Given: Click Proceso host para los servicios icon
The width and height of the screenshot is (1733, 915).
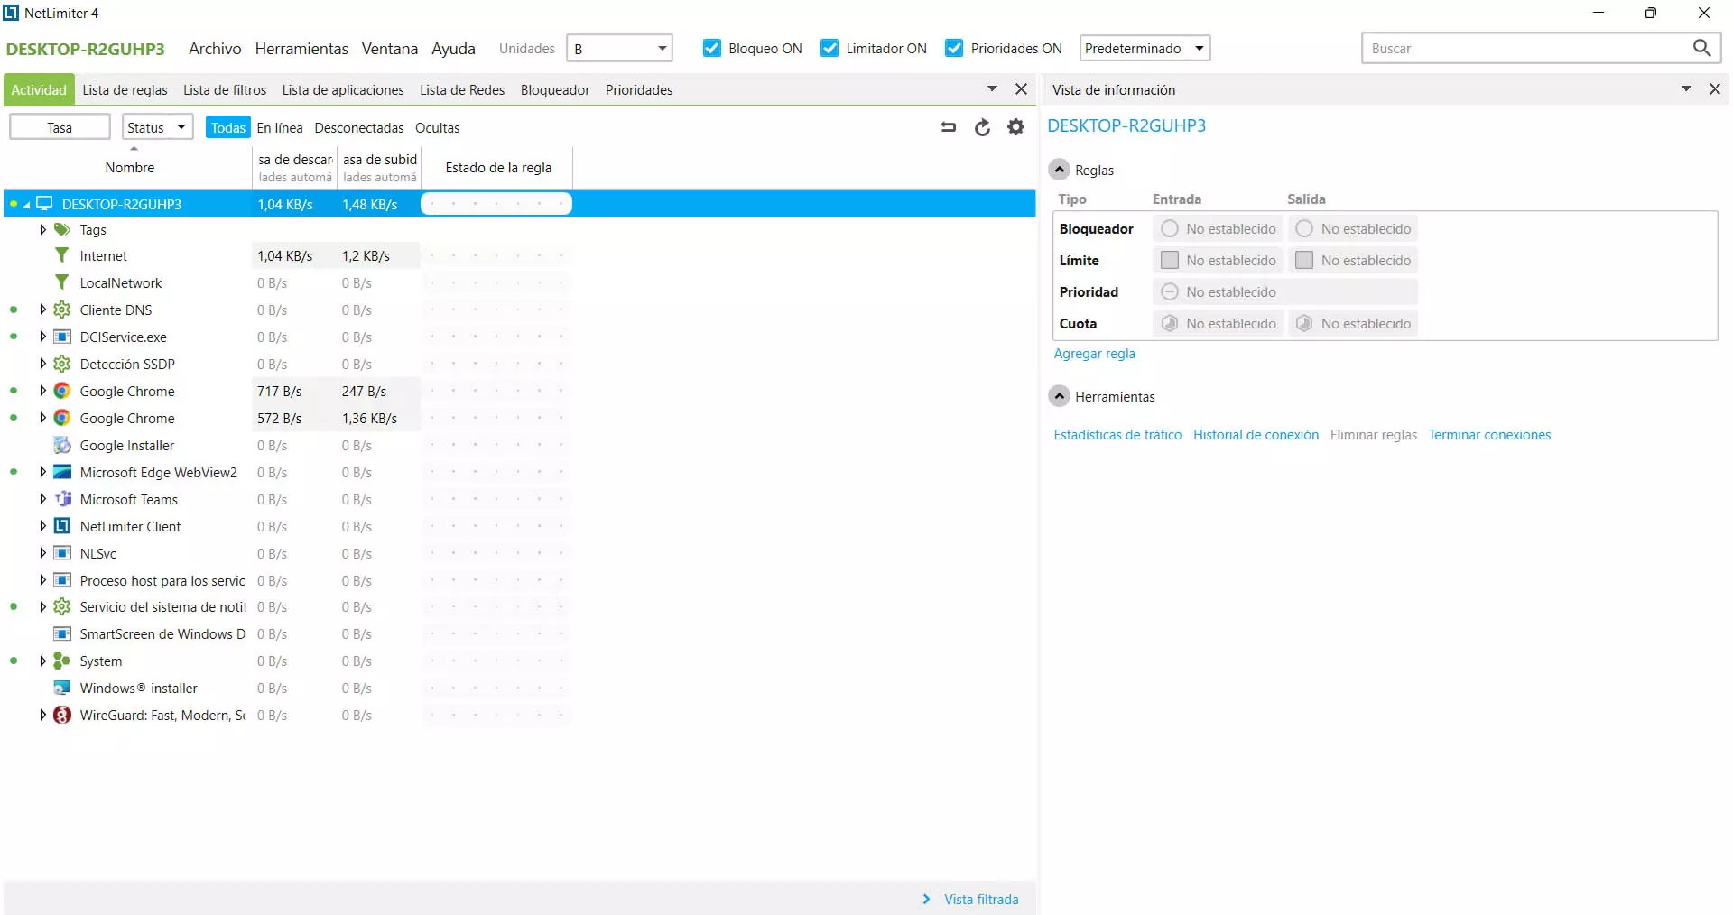Looking at the screenshot, I should tap(62, 580).
